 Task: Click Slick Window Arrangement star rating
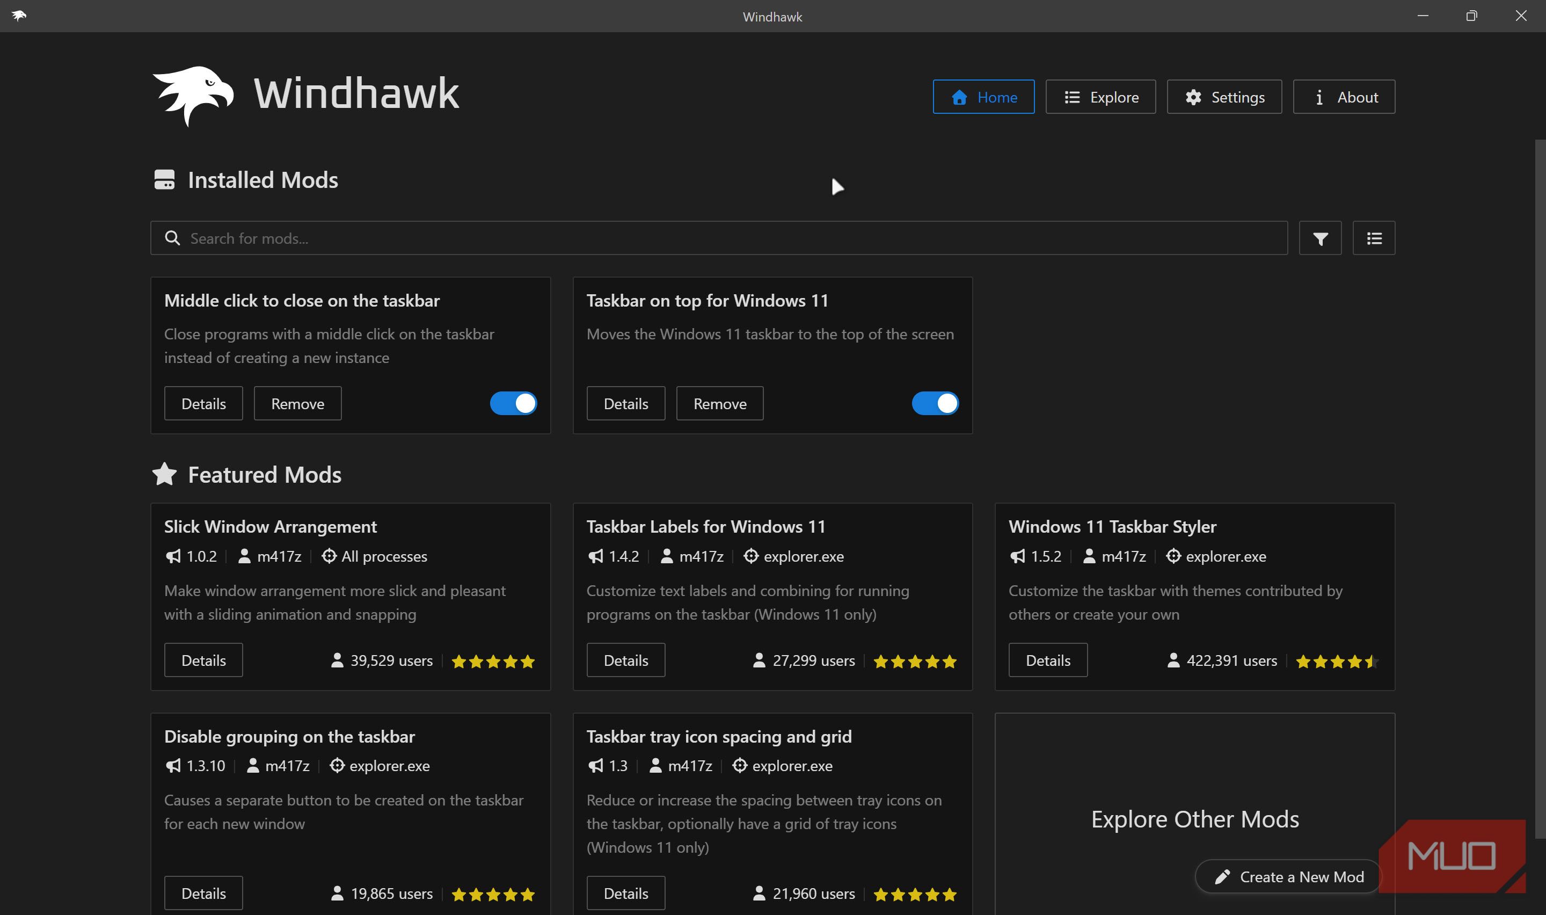click(x=493, y=662)
